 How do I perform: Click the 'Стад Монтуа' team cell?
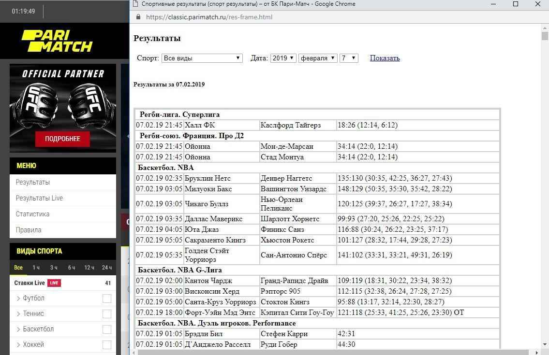297,157
